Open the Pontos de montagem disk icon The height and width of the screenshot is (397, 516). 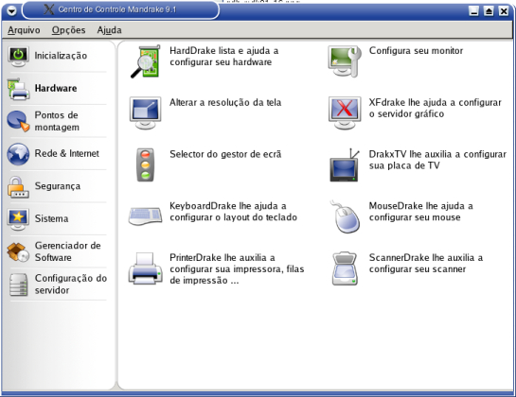point(18,121)
